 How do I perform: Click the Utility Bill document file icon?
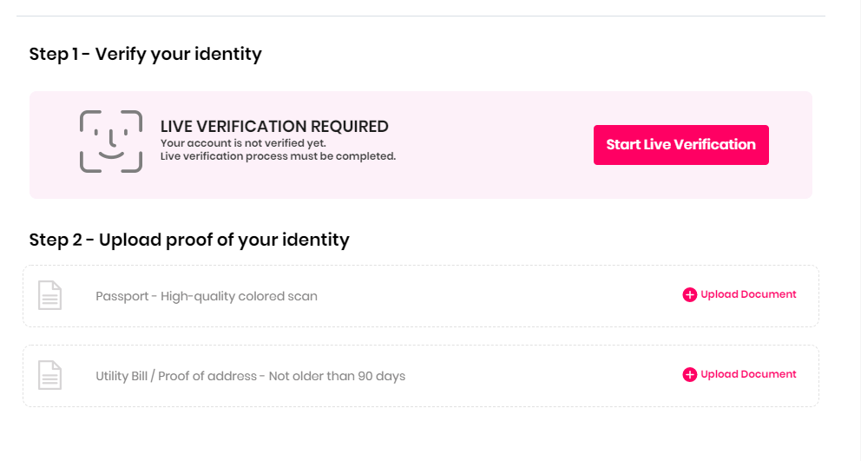pos(50,375)
